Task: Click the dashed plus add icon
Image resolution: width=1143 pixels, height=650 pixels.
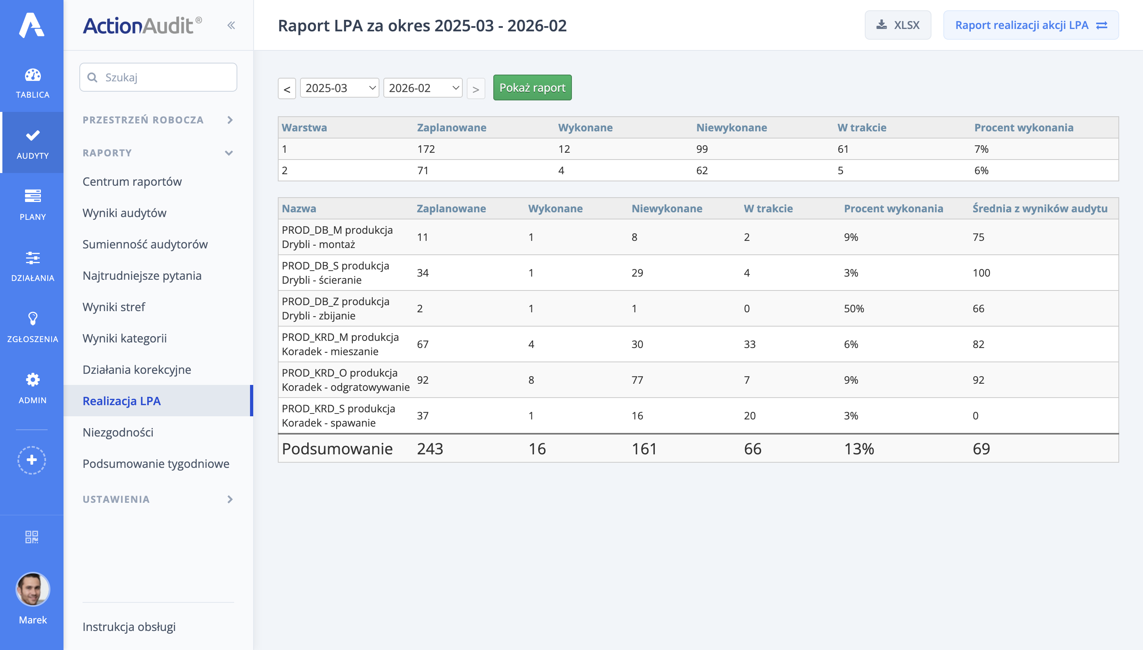Action: (x=32, y=460)
